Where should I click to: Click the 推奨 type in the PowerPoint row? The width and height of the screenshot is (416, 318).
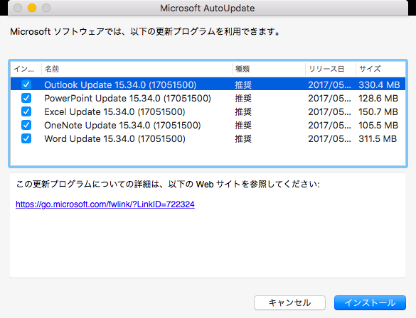click(x=243, y=98)
